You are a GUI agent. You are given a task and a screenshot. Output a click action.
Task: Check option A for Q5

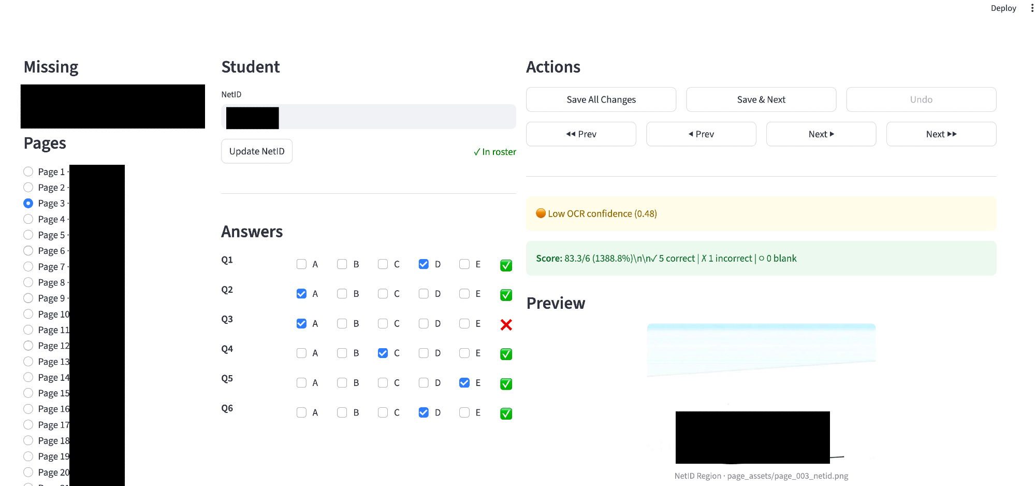click(x=301, y=383)
